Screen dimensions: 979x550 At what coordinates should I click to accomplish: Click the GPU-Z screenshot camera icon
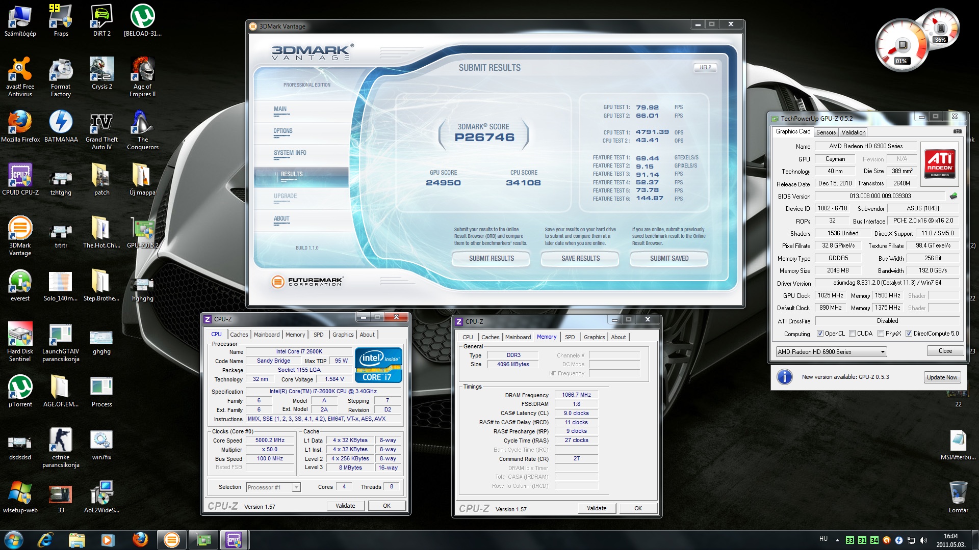957,131
